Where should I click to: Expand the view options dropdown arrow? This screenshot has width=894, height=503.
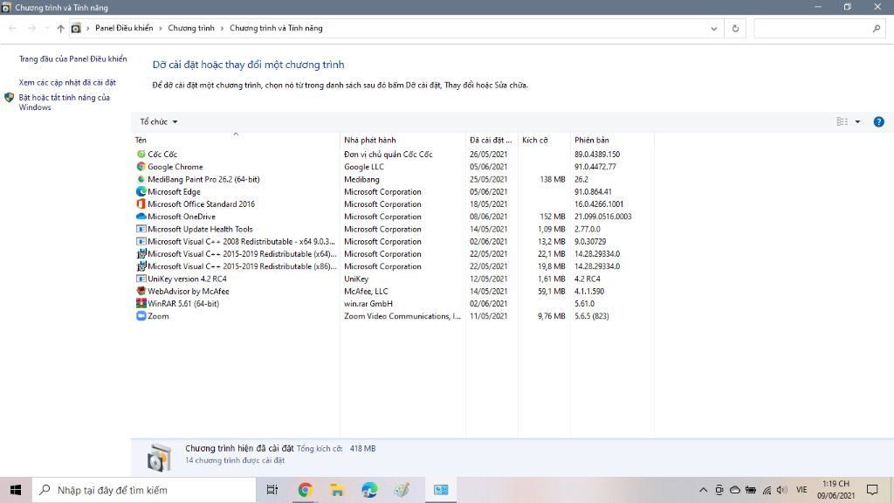(857, 121)
